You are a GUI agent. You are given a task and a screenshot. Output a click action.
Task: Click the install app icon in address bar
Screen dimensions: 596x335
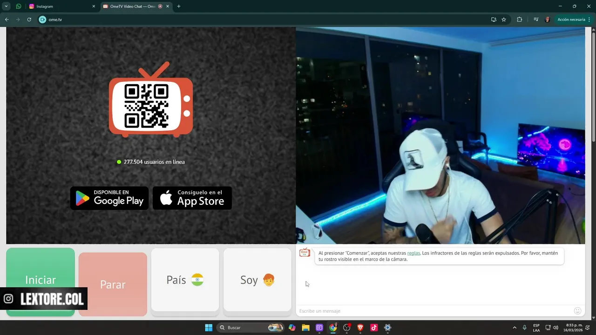pos(494,20)
